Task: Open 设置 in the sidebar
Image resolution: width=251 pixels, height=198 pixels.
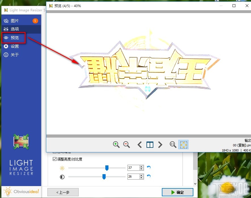Action: 21,47
